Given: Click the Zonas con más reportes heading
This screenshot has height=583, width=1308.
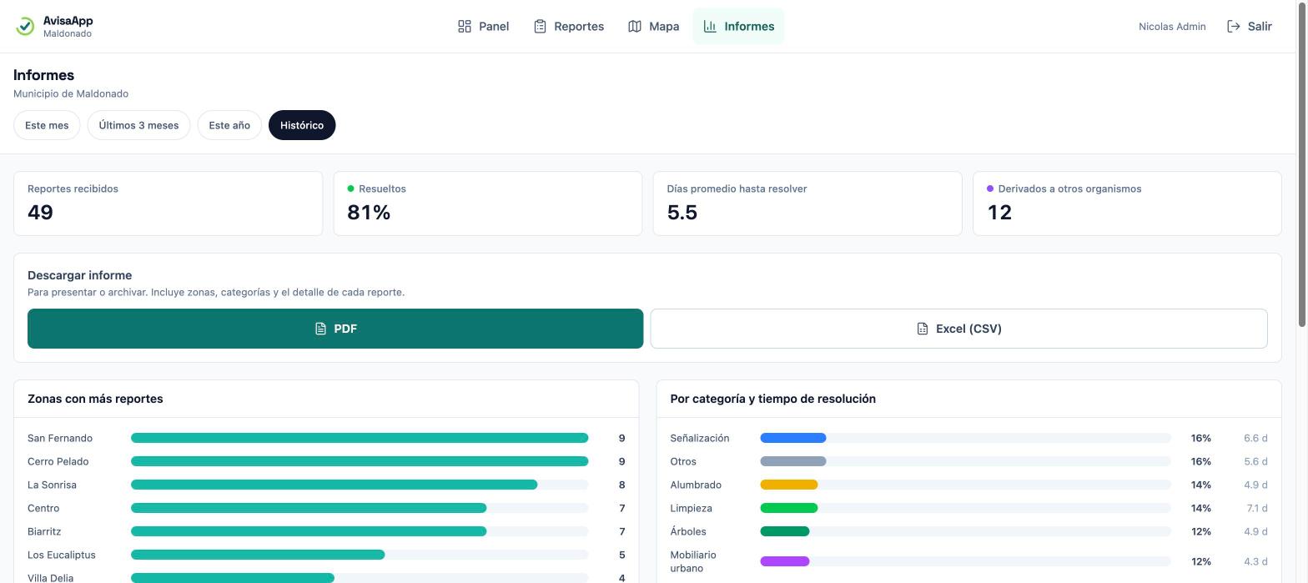Looking at the screenshot, I should (95, 399).
